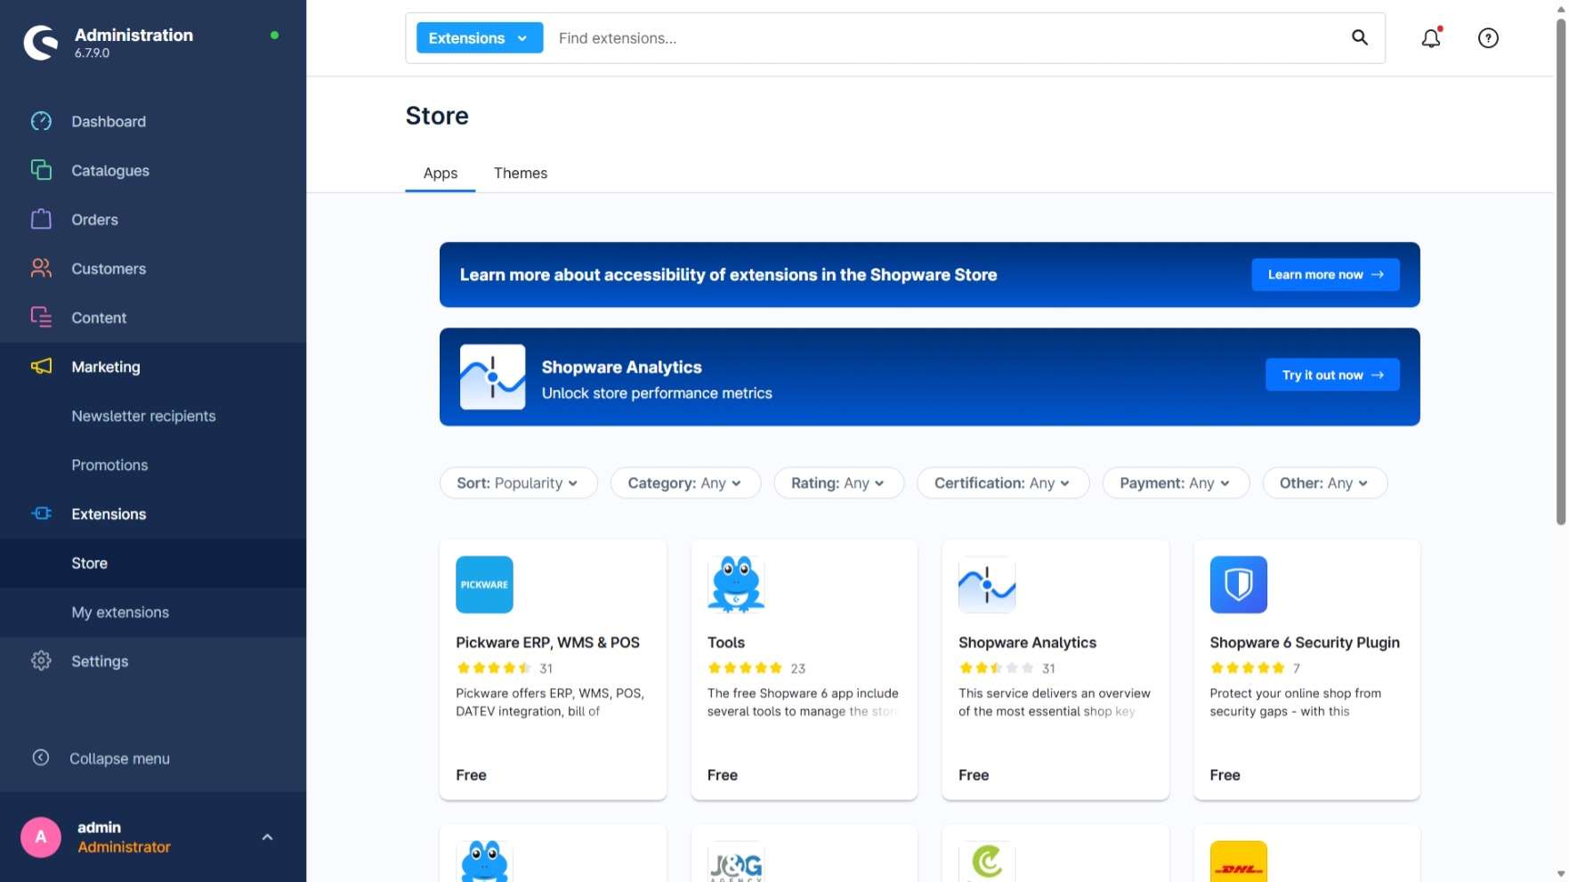The image size is (1569, 882).
Task: Click the Security Plugin rating count 7
Action: click(x=1297, y=668)
